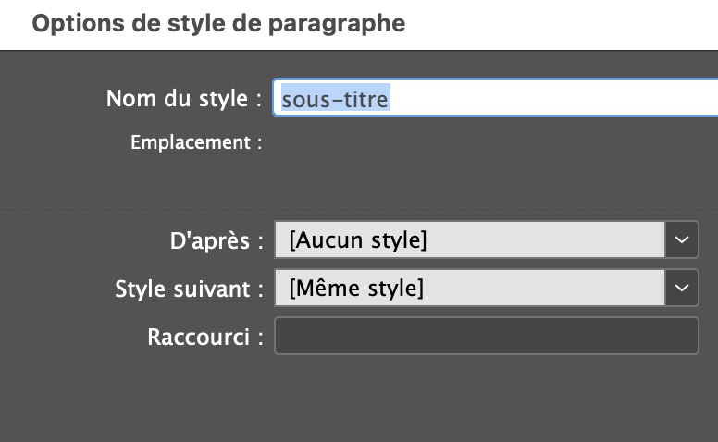Click blank space after "sous-titre" in name field
Screen dimensions: 718x442
(x=555, y=98)
